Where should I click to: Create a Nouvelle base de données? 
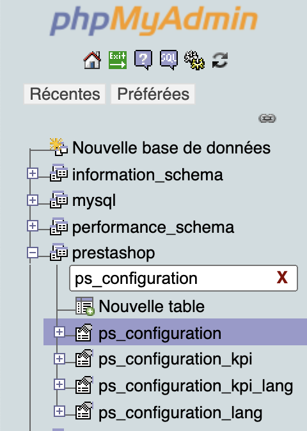[171, 148]
